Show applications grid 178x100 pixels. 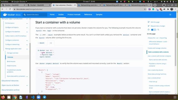[175, 97]
